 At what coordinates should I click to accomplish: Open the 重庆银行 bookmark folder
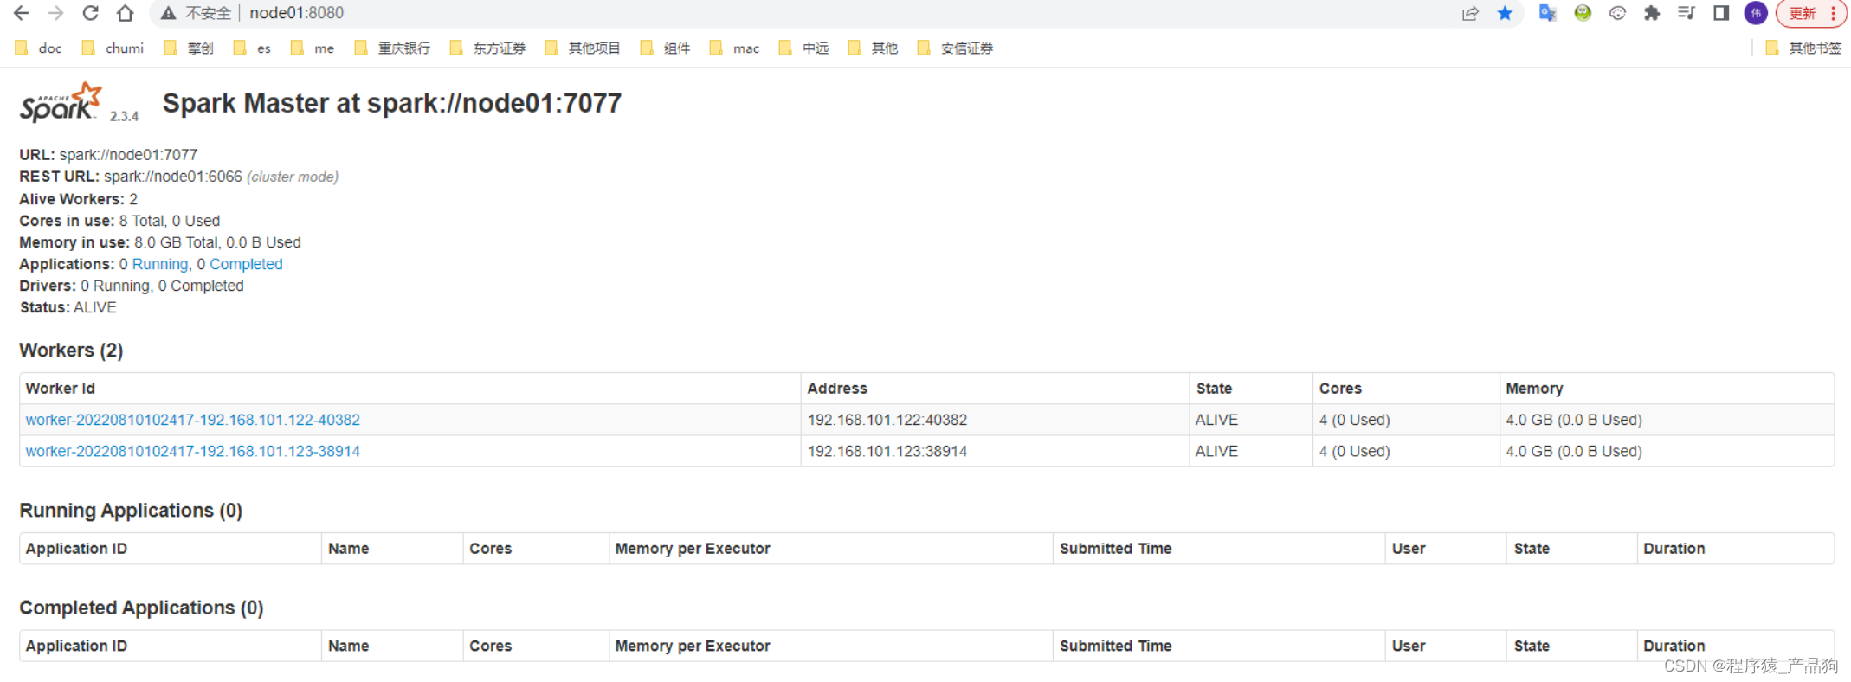point(393,48)
